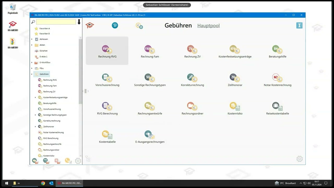Viewport: 334px width, 188px height.
Task: Expand Kostenfestsetzungsanträge in sidebar tree
Action: tap(35, 97)
